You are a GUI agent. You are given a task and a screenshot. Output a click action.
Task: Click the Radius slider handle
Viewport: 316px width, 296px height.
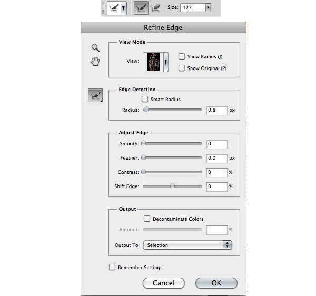pyautogui.click(x=146, y=110)
